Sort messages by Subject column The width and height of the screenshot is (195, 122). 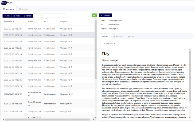(x=64, y=22)
